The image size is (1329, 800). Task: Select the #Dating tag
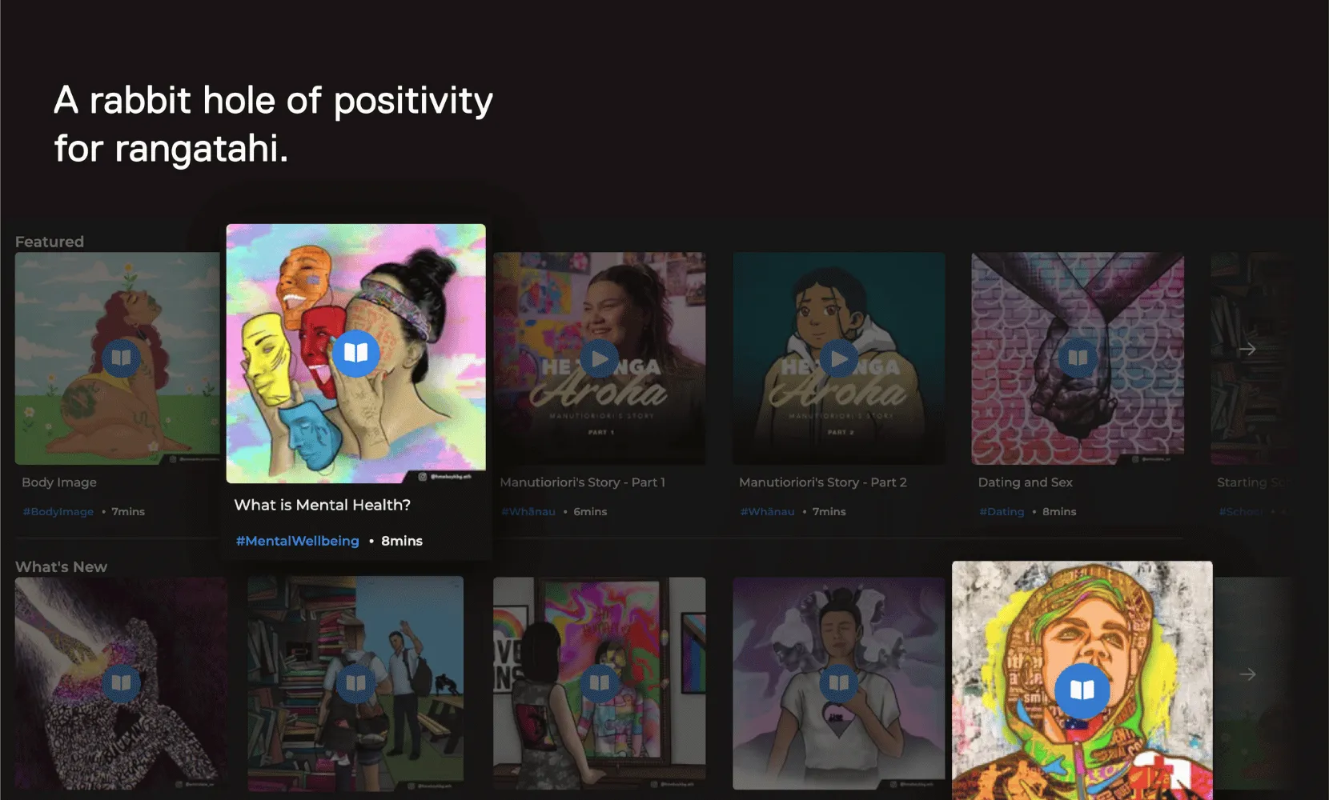point(1002,512)
